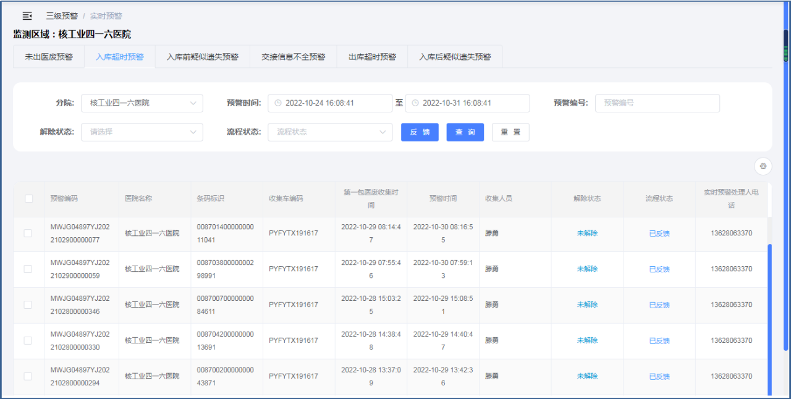This screenshot has width=791, height=399.
Task: Switch to the 出库超时预警 tab
Action: [x=371, y=56]
